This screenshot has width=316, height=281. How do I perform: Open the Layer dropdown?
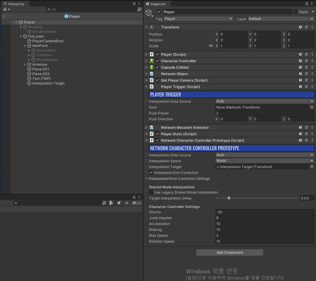281,19
